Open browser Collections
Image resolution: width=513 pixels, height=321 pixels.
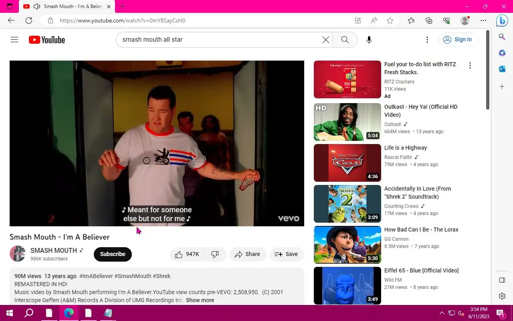429,20
